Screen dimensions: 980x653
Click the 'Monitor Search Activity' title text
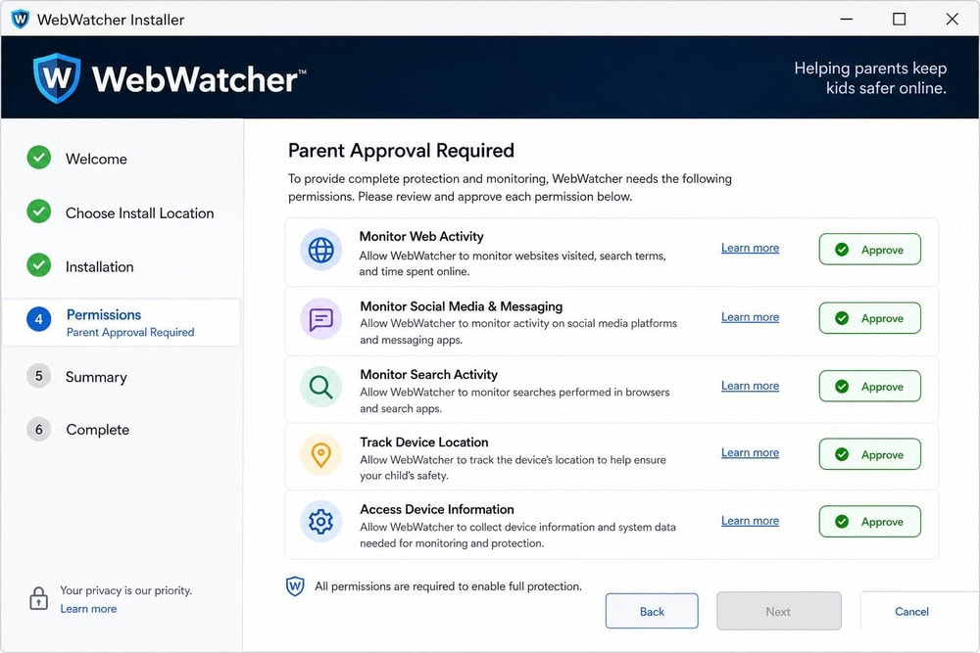(429, 375)
